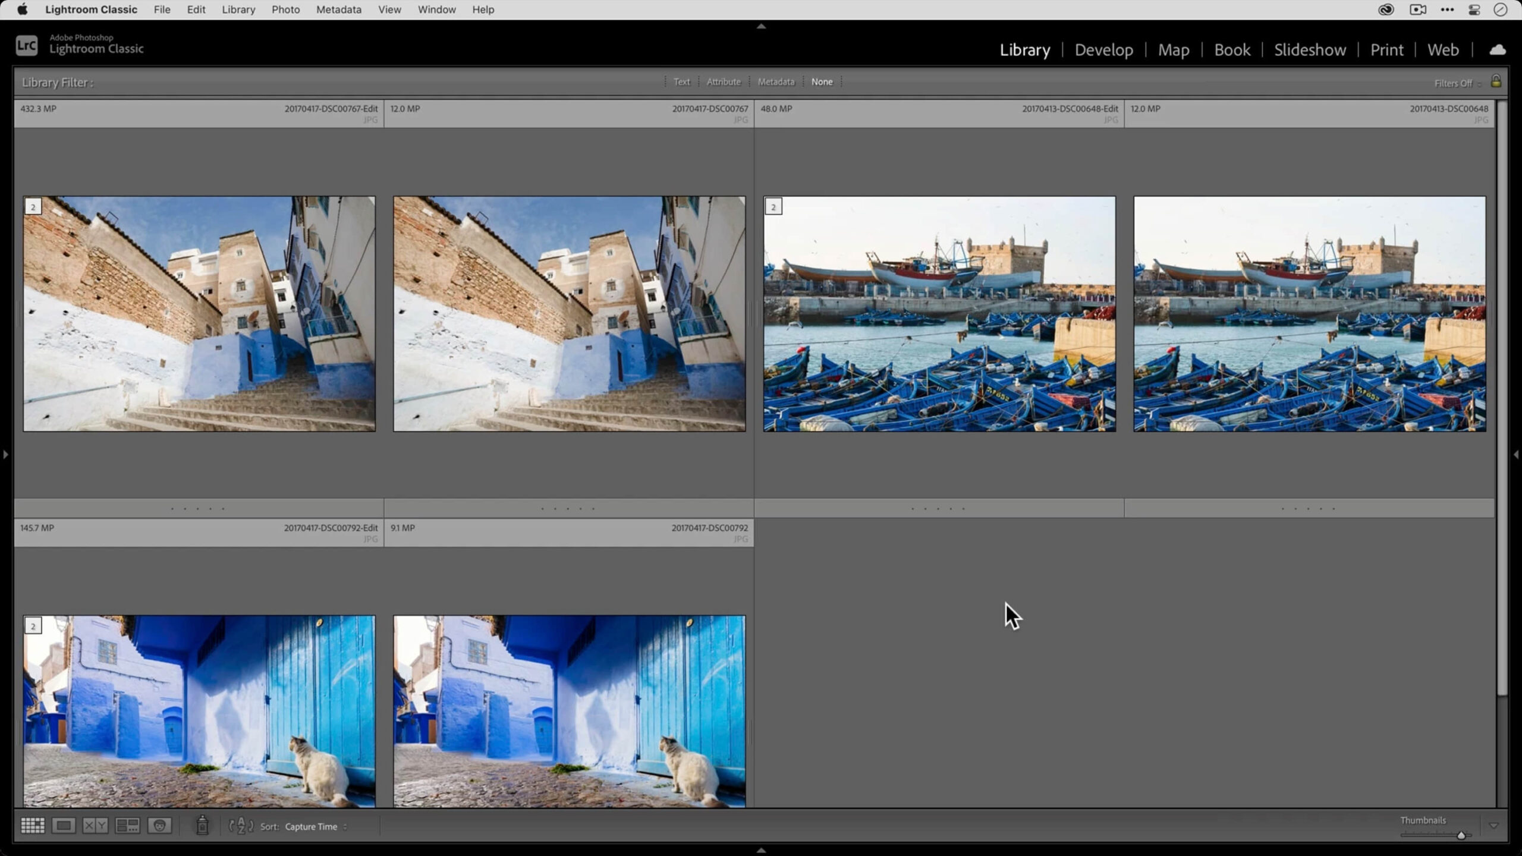Screen dimensions: 1522x856
Task: Click the LrC application logo
Action: coord(27,45)
